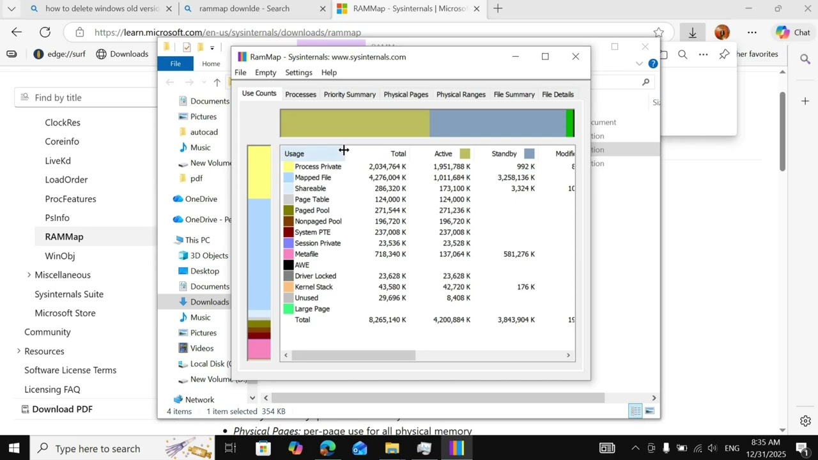Screen dimensions: 818x460
Task: Click the Metafile pink color swatch
Action: tap(288, 254)
